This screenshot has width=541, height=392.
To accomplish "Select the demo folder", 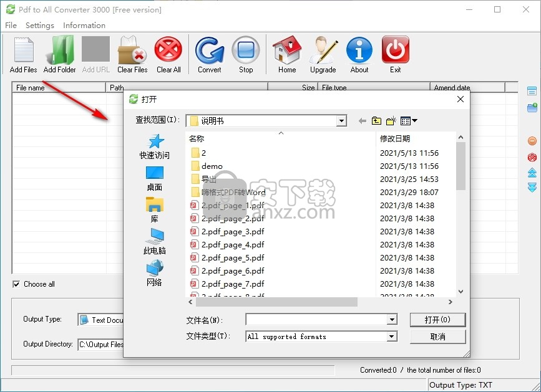I will pos(207,166).
